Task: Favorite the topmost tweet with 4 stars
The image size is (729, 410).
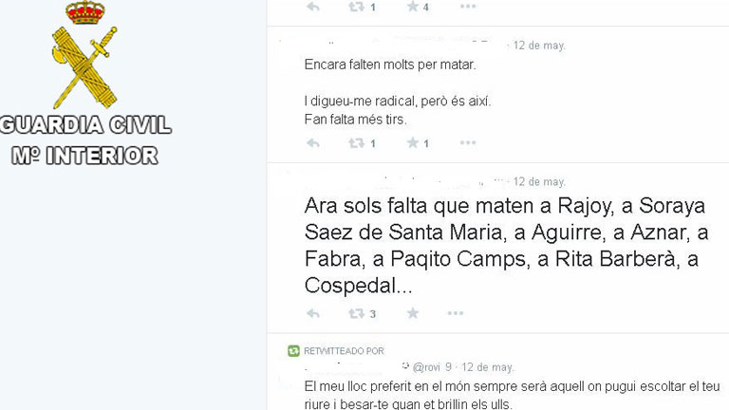Action: [412, 6]
